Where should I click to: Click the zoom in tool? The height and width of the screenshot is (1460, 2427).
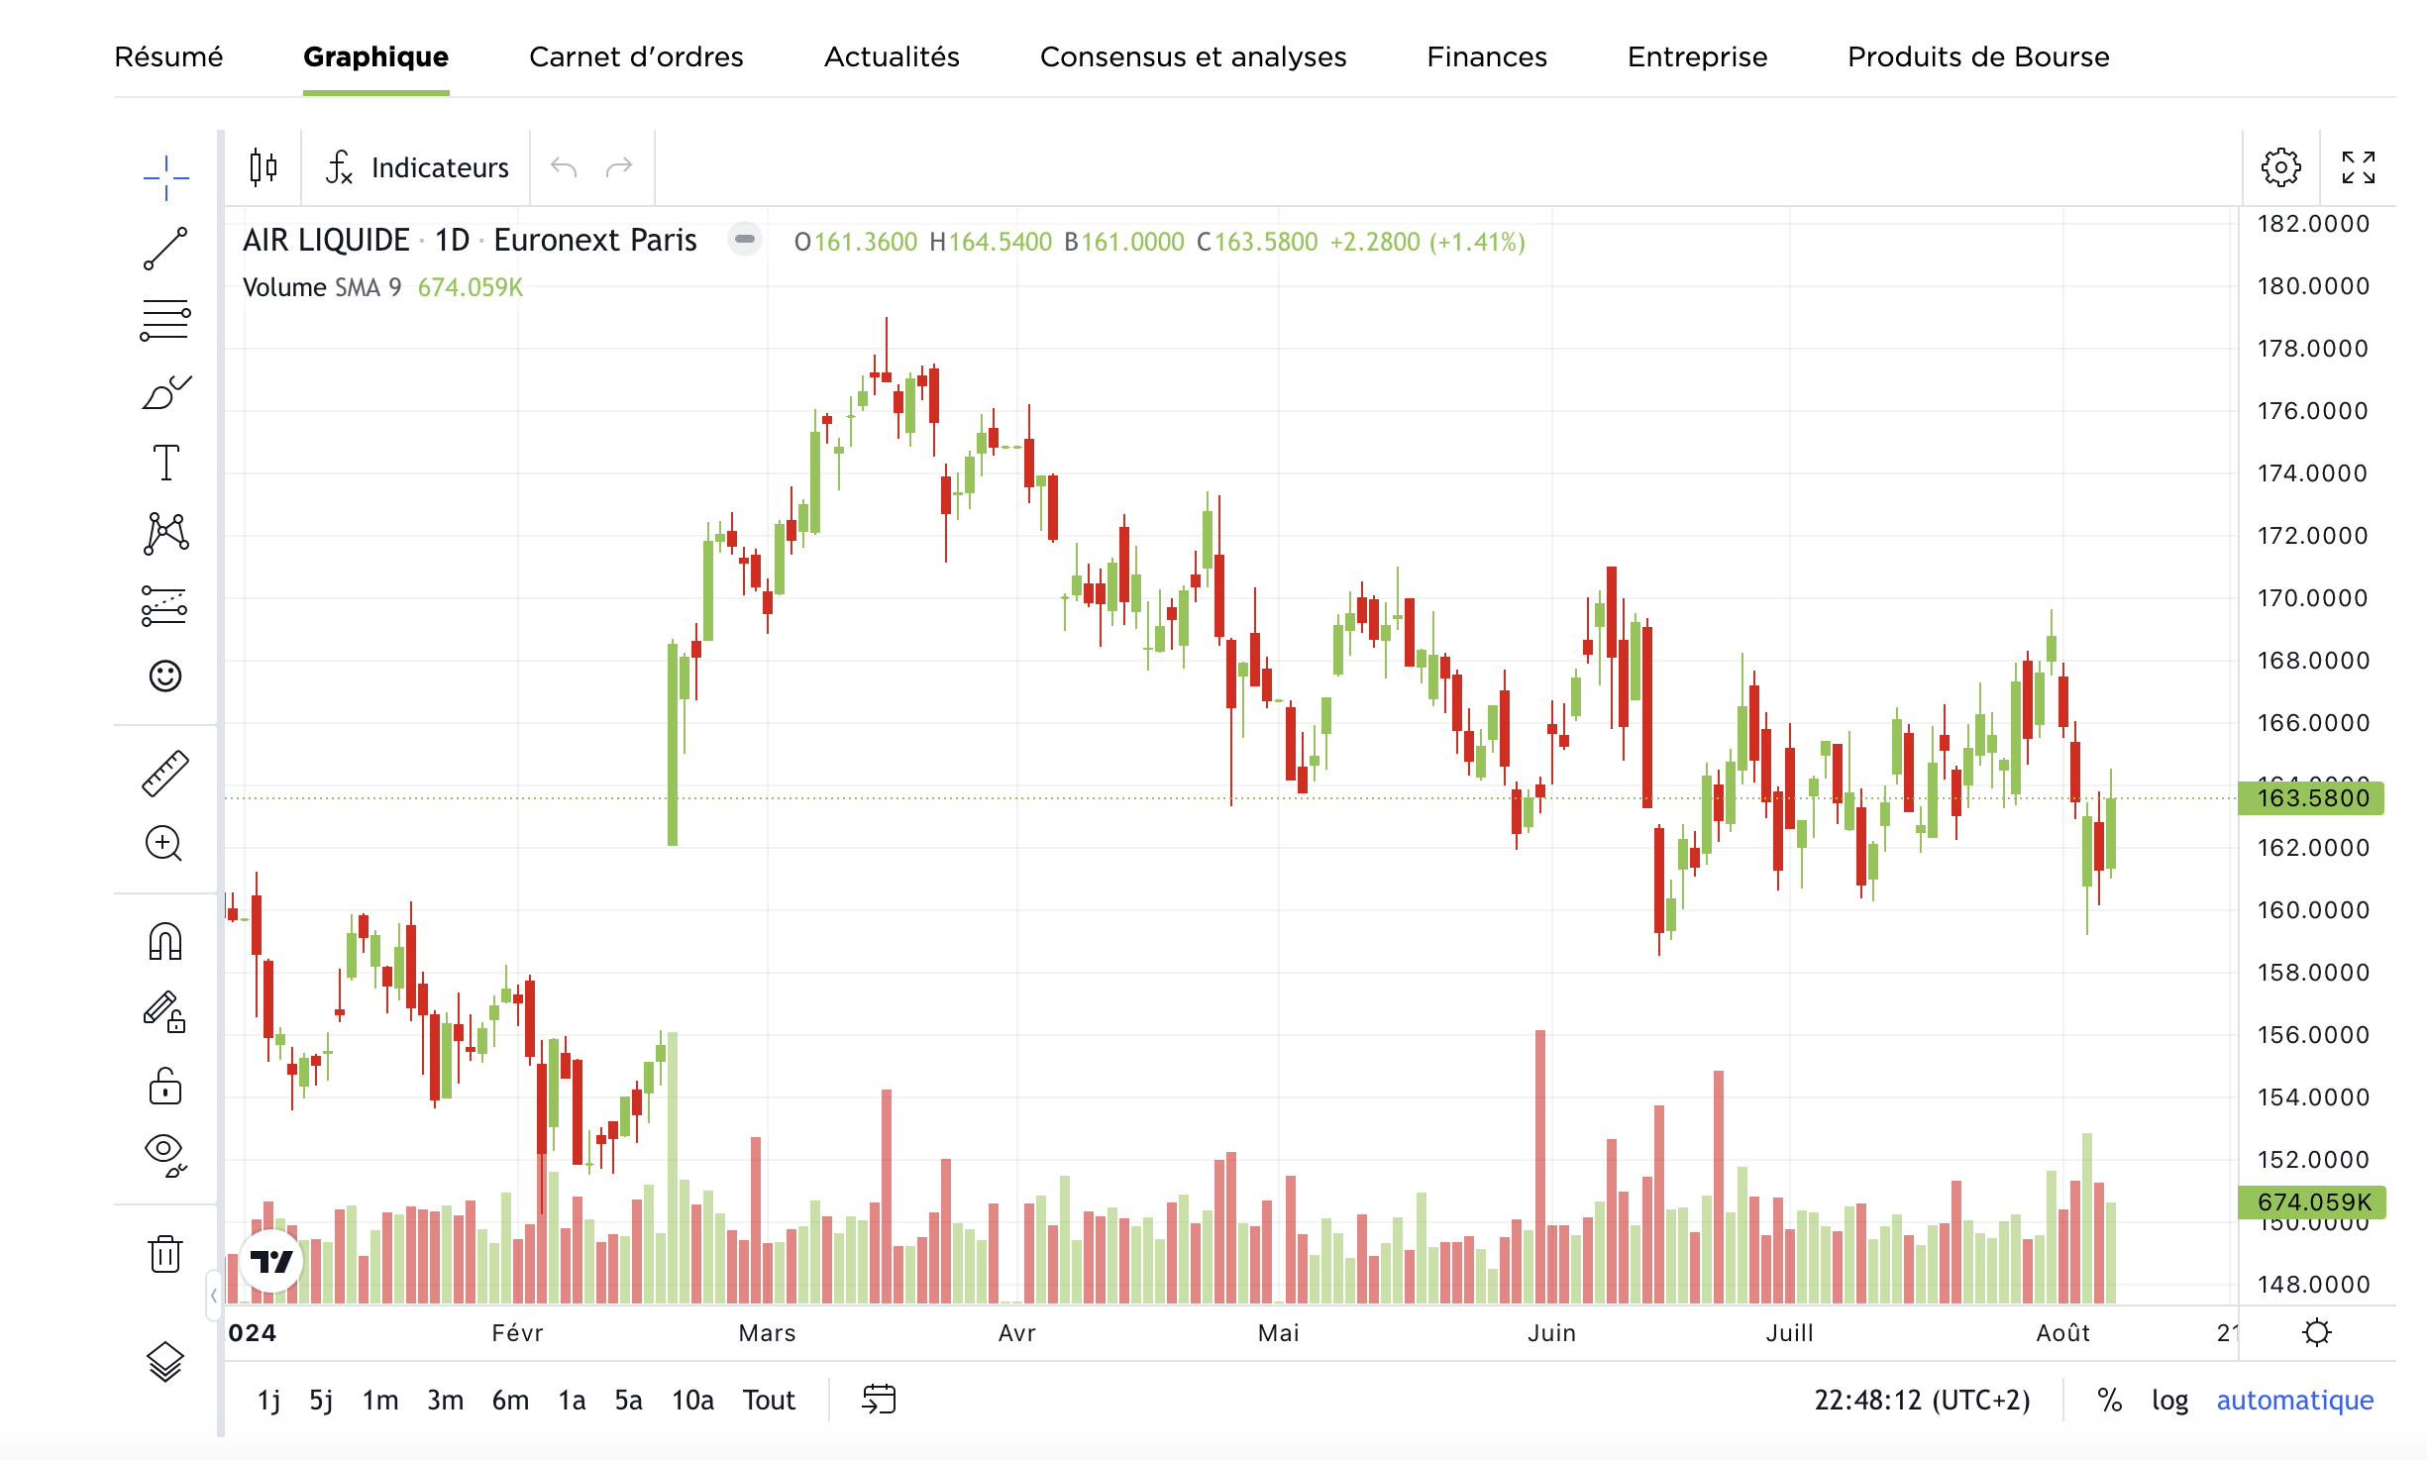click(x=163, y=844)
